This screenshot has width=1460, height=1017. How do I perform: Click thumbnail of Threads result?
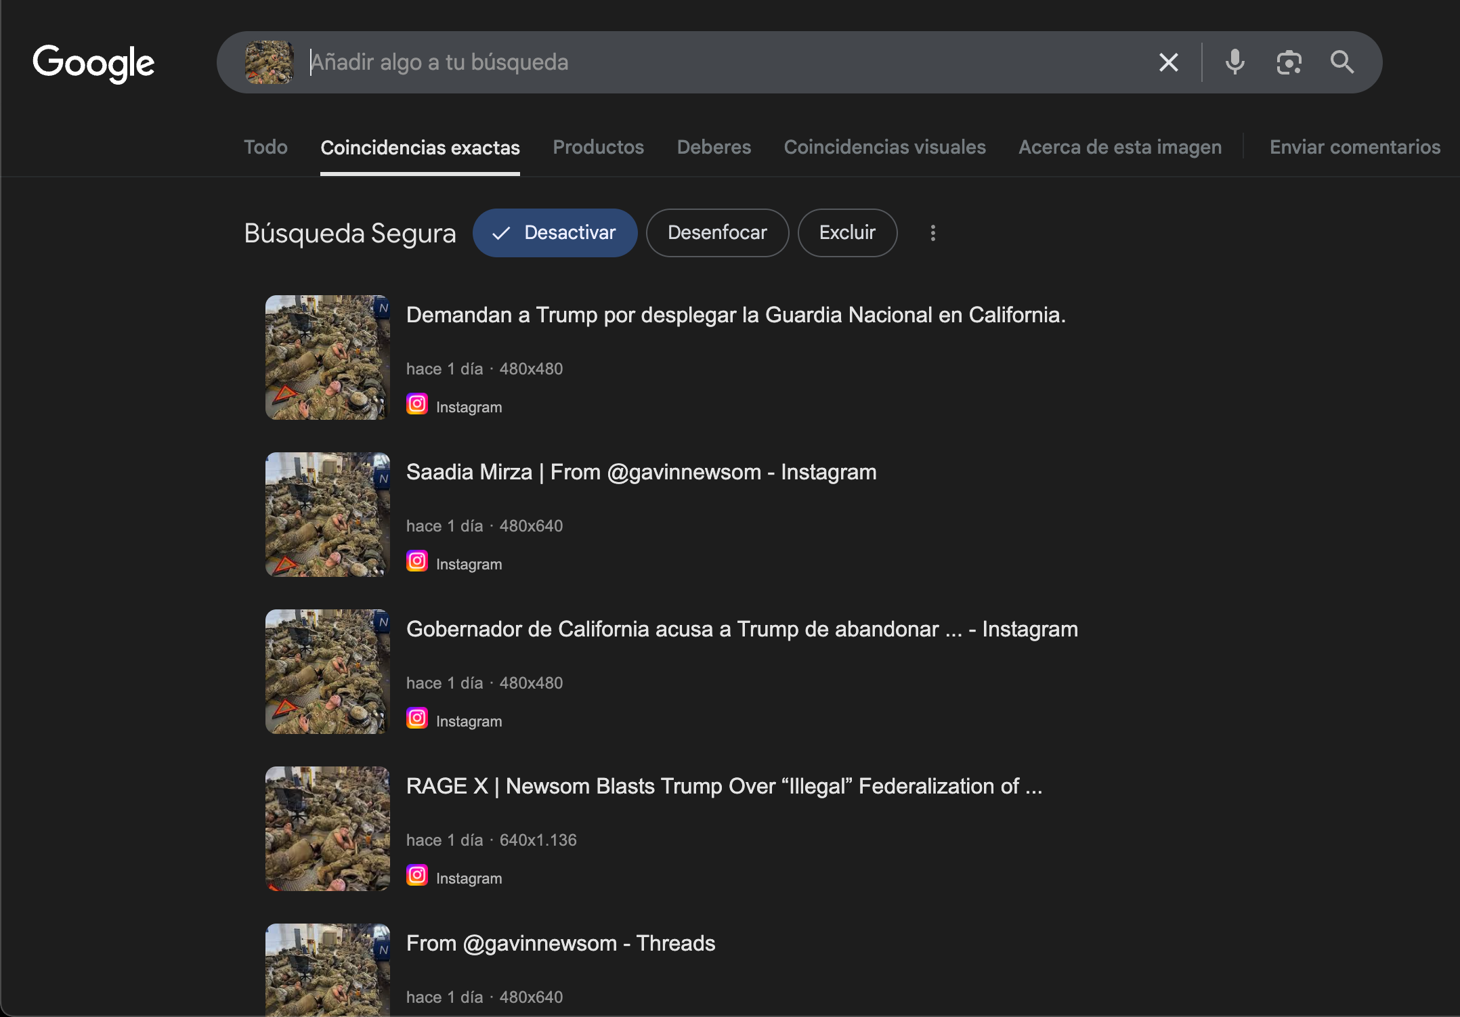tap(328, 970)
